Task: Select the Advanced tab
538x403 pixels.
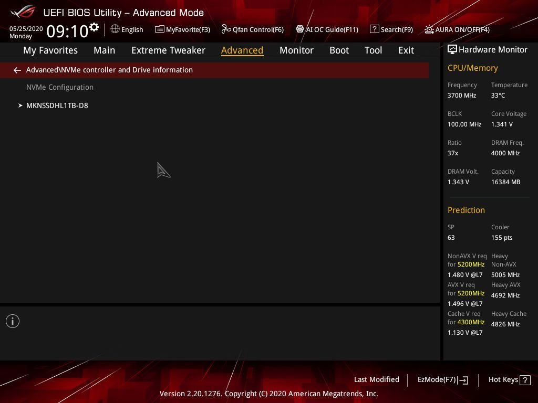Action: (x=242, y=50)
